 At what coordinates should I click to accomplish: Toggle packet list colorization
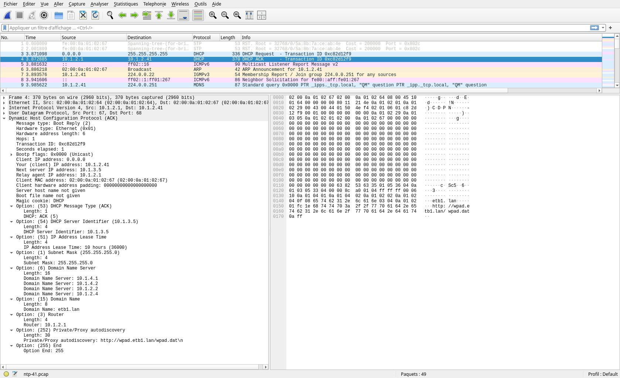(198, 15)
